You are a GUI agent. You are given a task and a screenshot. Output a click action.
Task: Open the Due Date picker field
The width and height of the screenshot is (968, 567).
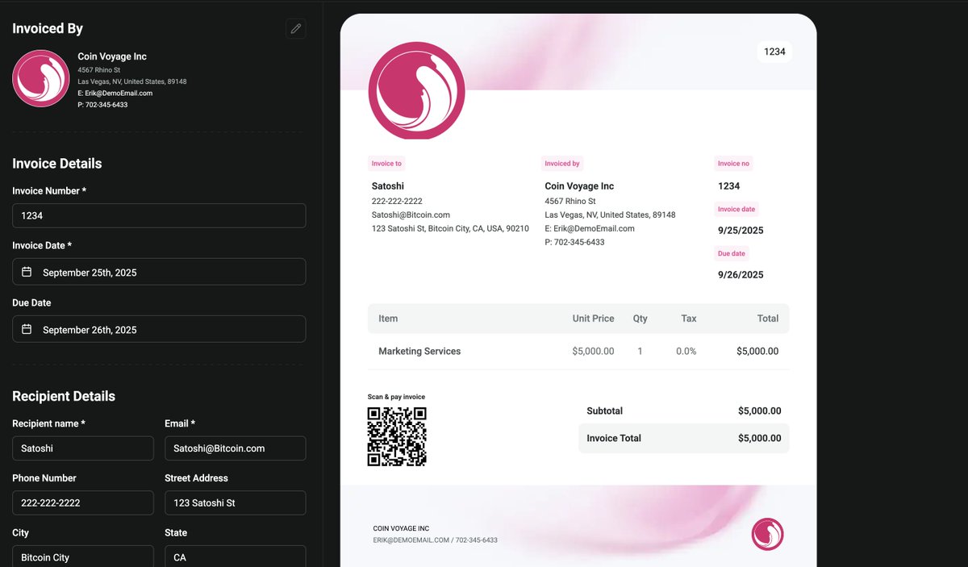pyautogui.click(x=158, y=329)
